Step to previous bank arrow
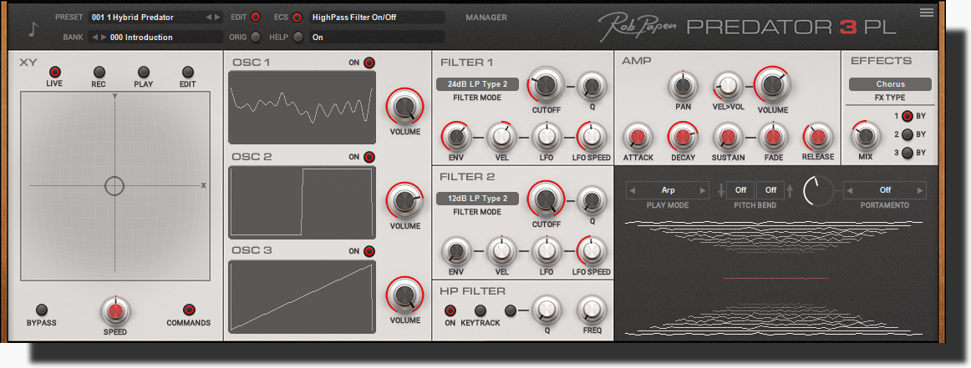 (x=94, y=37)
